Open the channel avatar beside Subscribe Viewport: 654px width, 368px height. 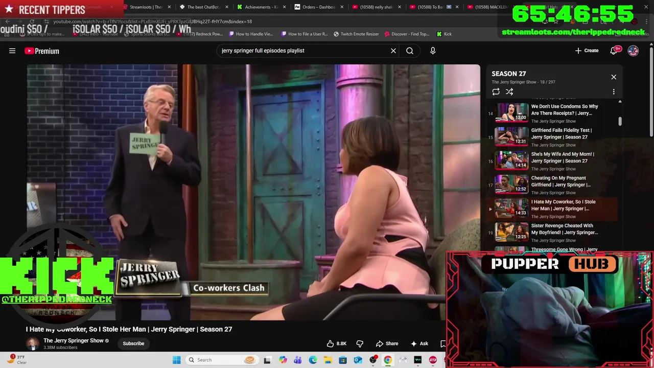(x=33, y=343)
